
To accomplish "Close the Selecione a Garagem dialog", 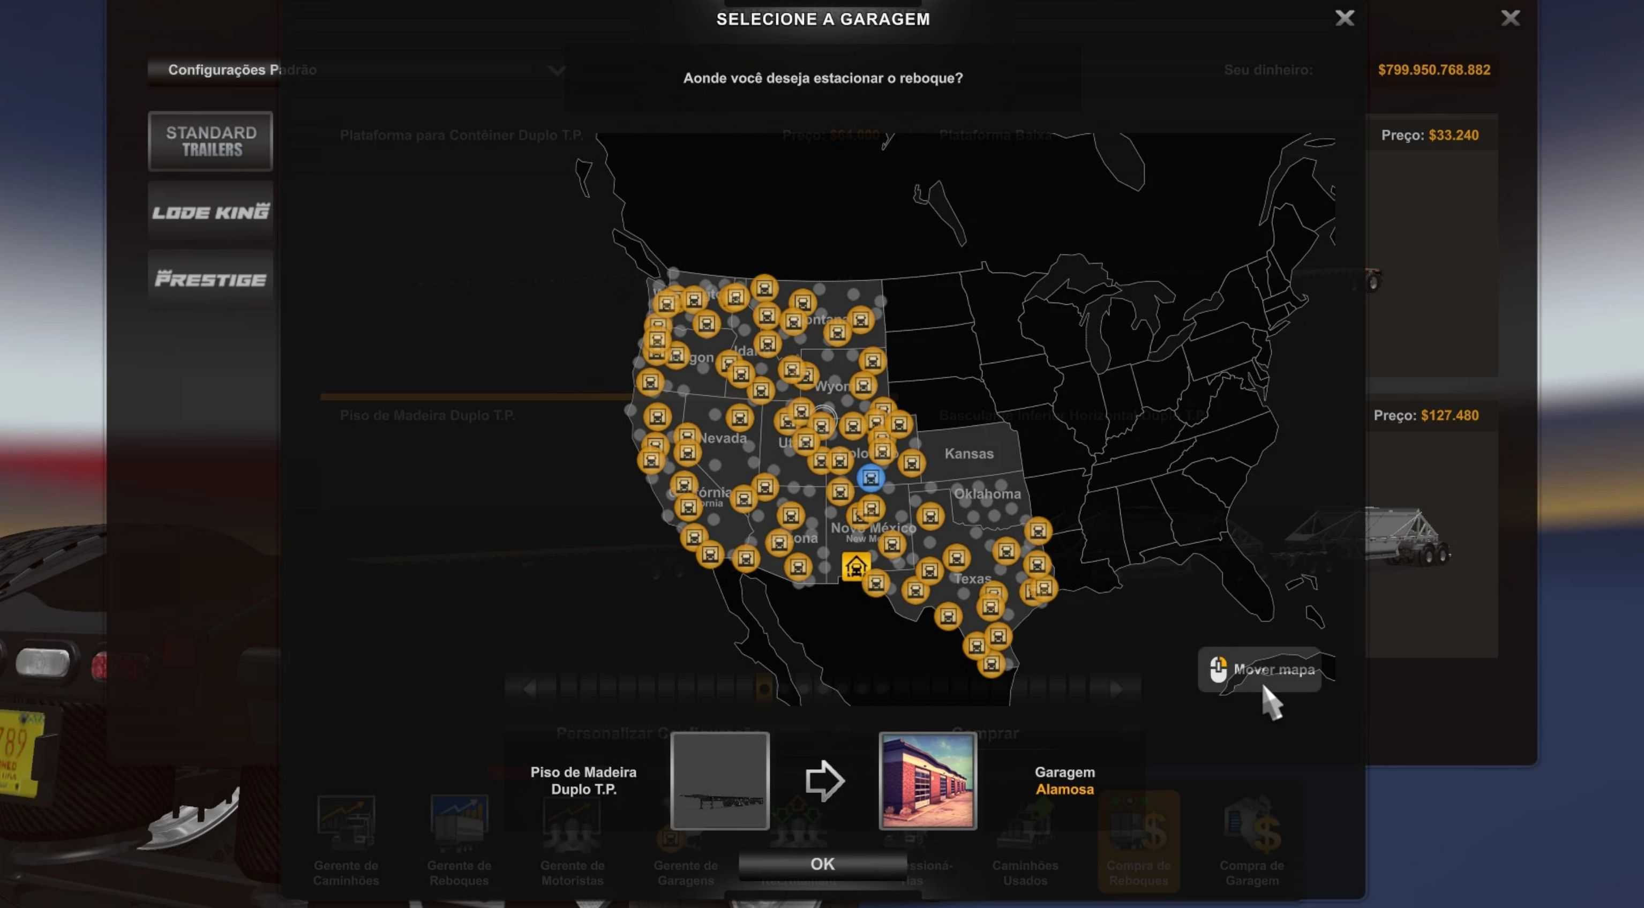I will click(1344, 18).
